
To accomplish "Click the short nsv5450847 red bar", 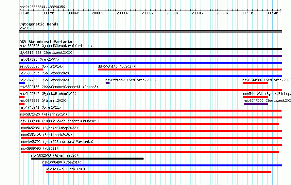I will pos(22,97).
